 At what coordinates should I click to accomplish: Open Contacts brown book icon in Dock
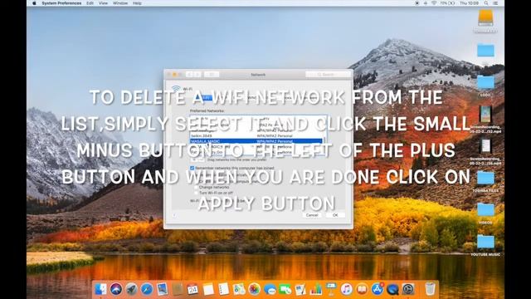click(x=178, y=289)
